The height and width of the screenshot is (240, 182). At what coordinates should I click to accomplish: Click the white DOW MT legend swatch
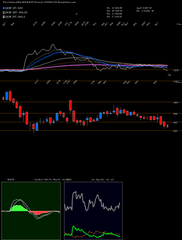tap(4, 12)
